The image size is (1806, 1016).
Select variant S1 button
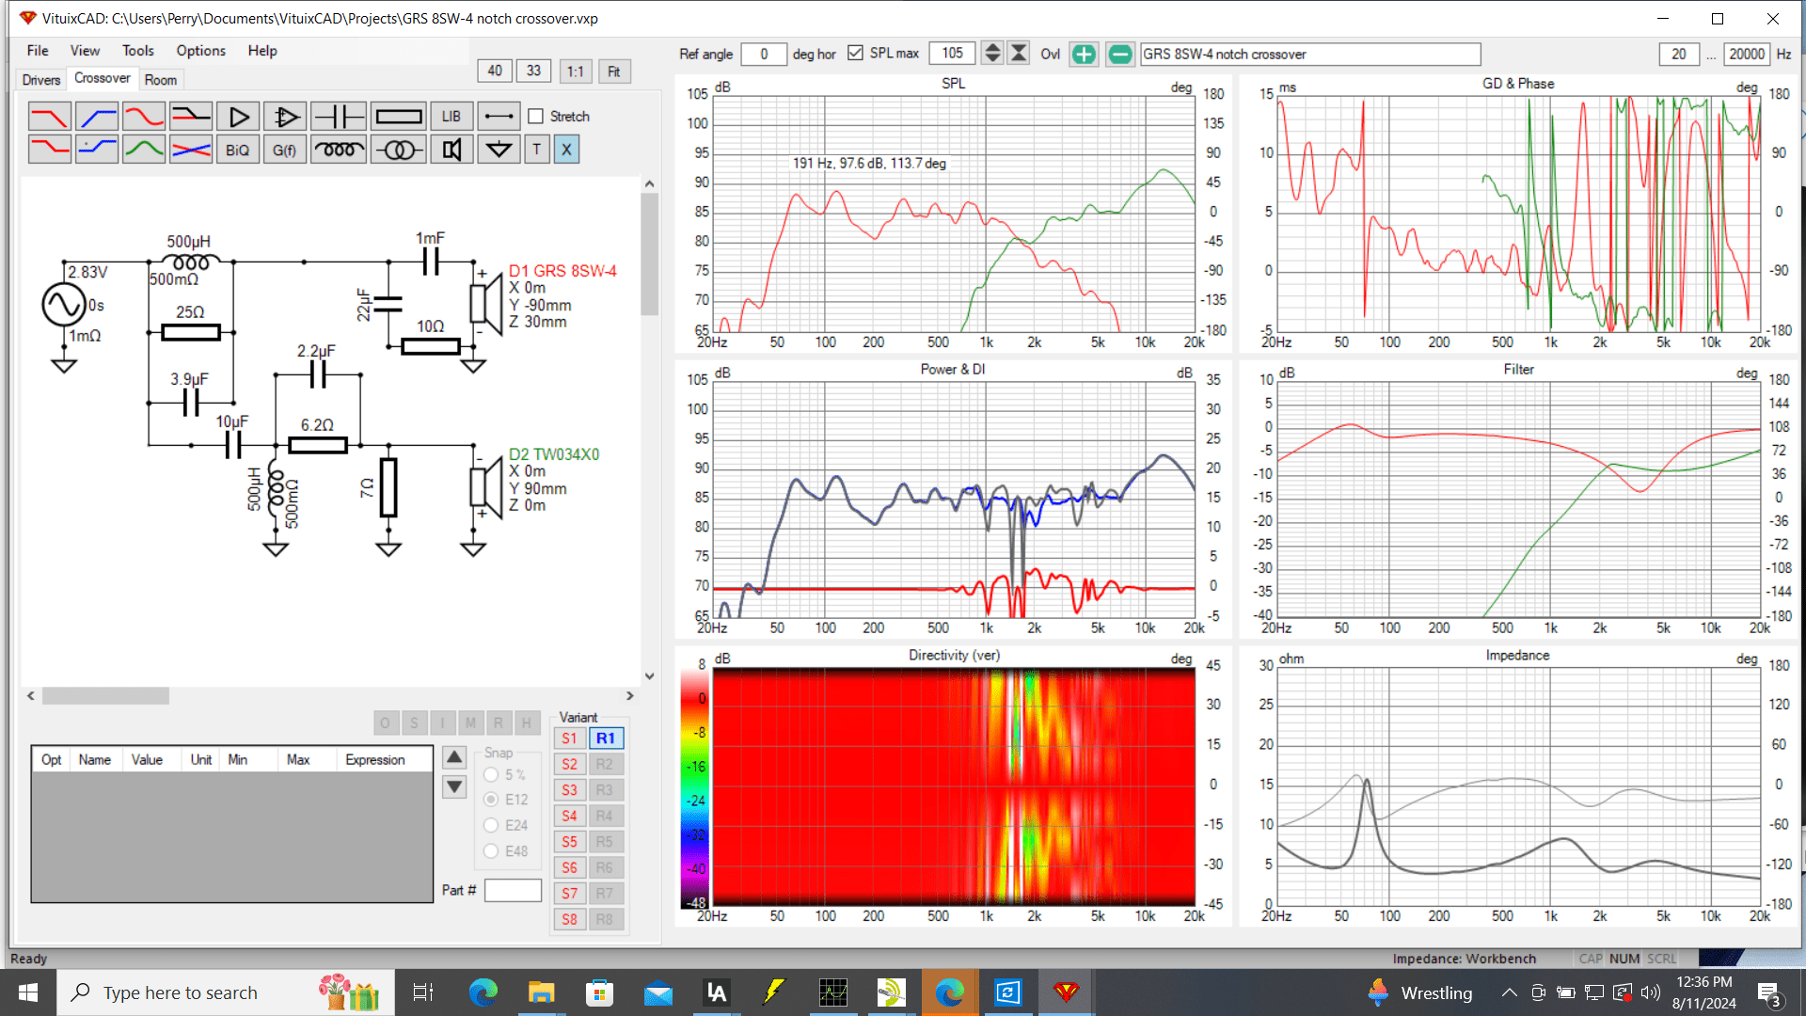point(569,738)
